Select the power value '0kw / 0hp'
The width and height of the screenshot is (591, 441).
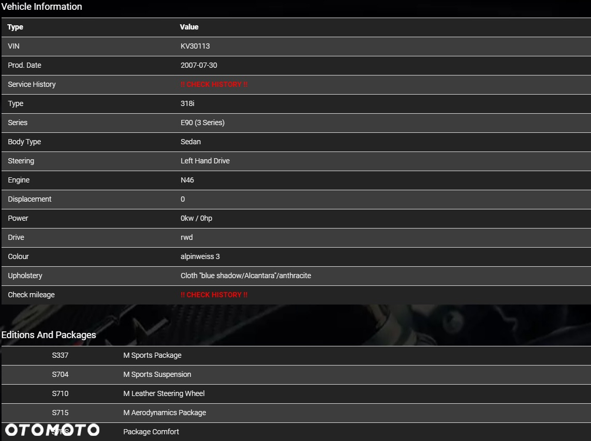[196, 218]
